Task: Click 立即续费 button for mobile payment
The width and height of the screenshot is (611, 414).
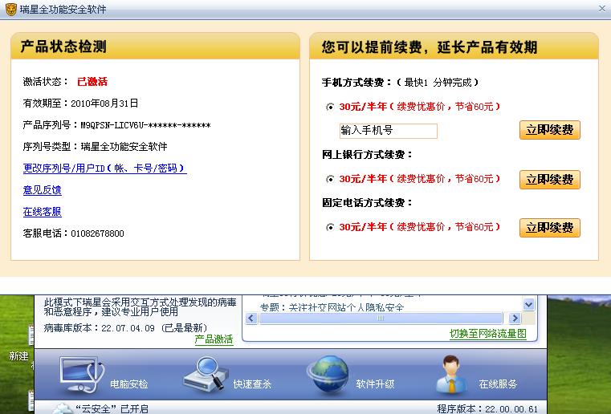Action: [x=550, y=130]
